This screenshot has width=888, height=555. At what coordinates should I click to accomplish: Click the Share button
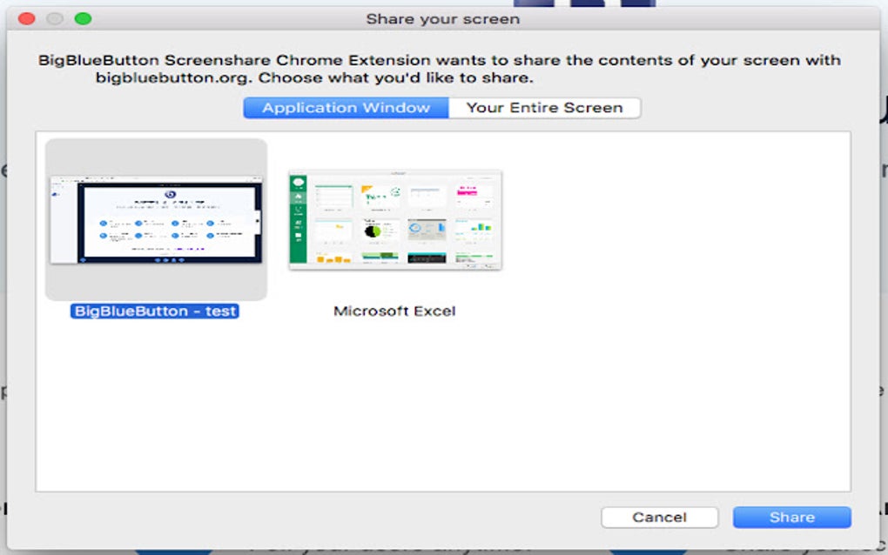point(790,517)
